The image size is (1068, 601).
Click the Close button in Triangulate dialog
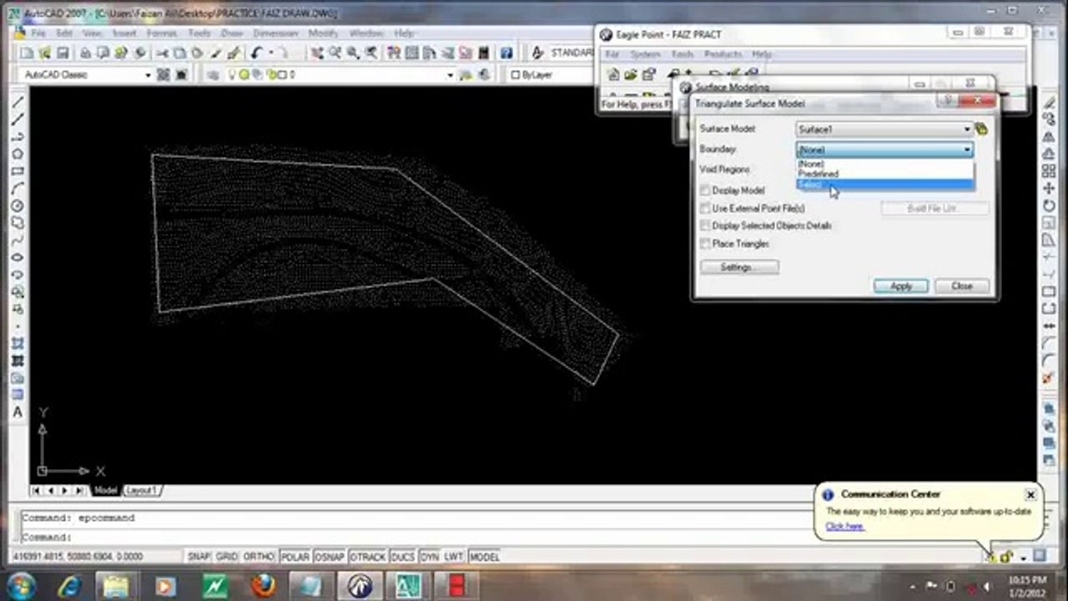point(962,285)
